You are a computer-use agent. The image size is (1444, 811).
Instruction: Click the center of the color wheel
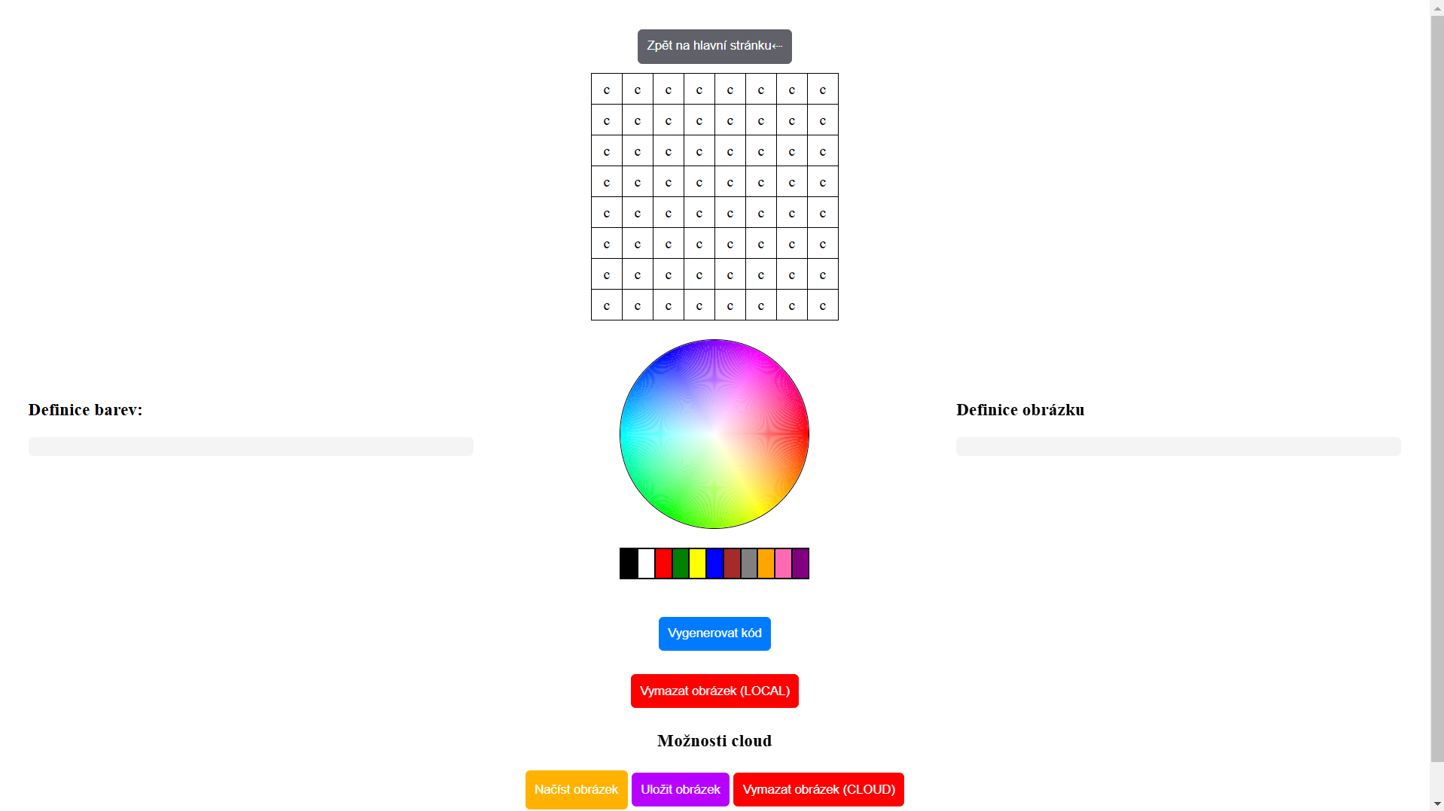(x=714, y=434)
